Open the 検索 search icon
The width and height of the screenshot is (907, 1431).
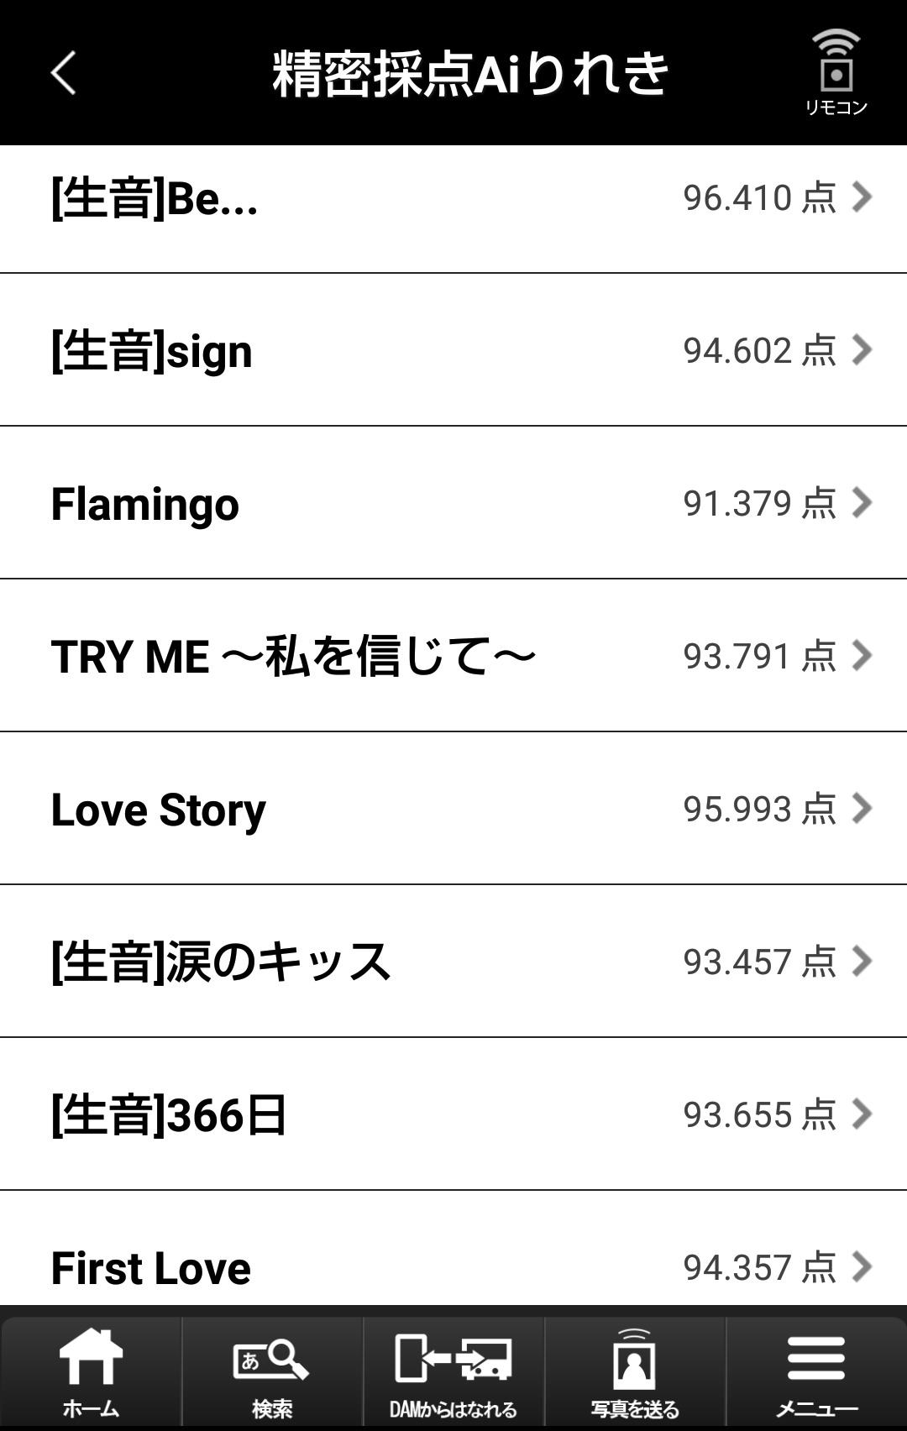272,1371
